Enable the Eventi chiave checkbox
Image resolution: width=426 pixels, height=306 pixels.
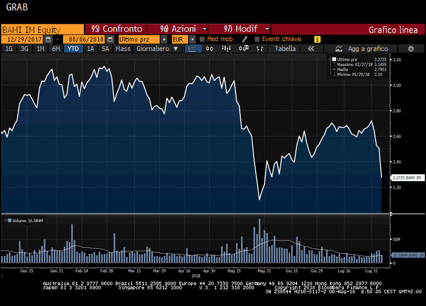coord(257,39)
